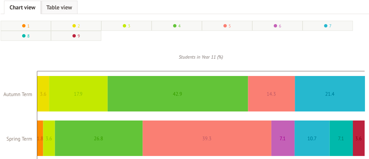The height and width of the screenshot is (159, 369).
Task: Click Autumn Term green 42.9 bar segment
Action: (178, 94)
